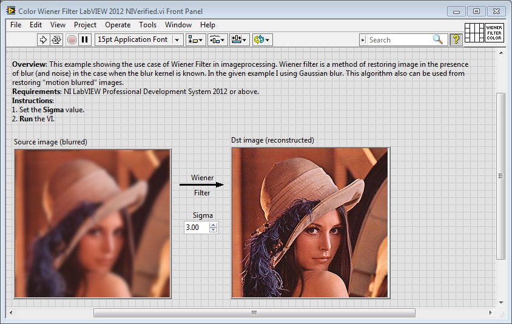Click the LabVIEW icon in title bar
This screenshot has width=512, height=324.
pyautogui.click(x=11, y=11)
